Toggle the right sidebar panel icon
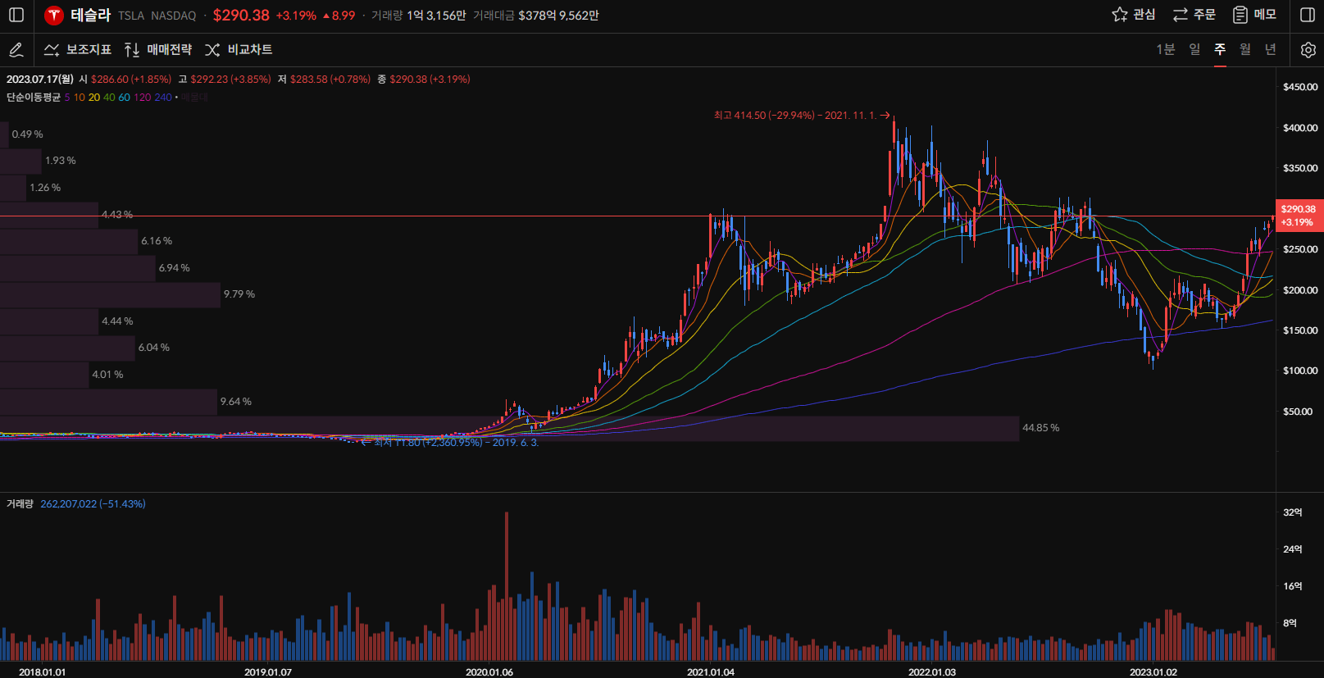Image resolution: width=1324 pixels, height=678 pixels. [1308, 15]
